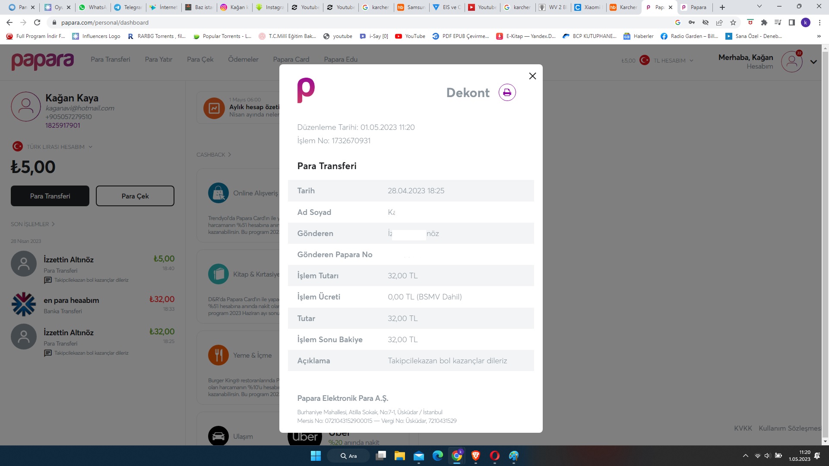This screenshot has width=829, height=466.
Task: Open the Para Yatır menu
Action: click(x=158, y=60)
